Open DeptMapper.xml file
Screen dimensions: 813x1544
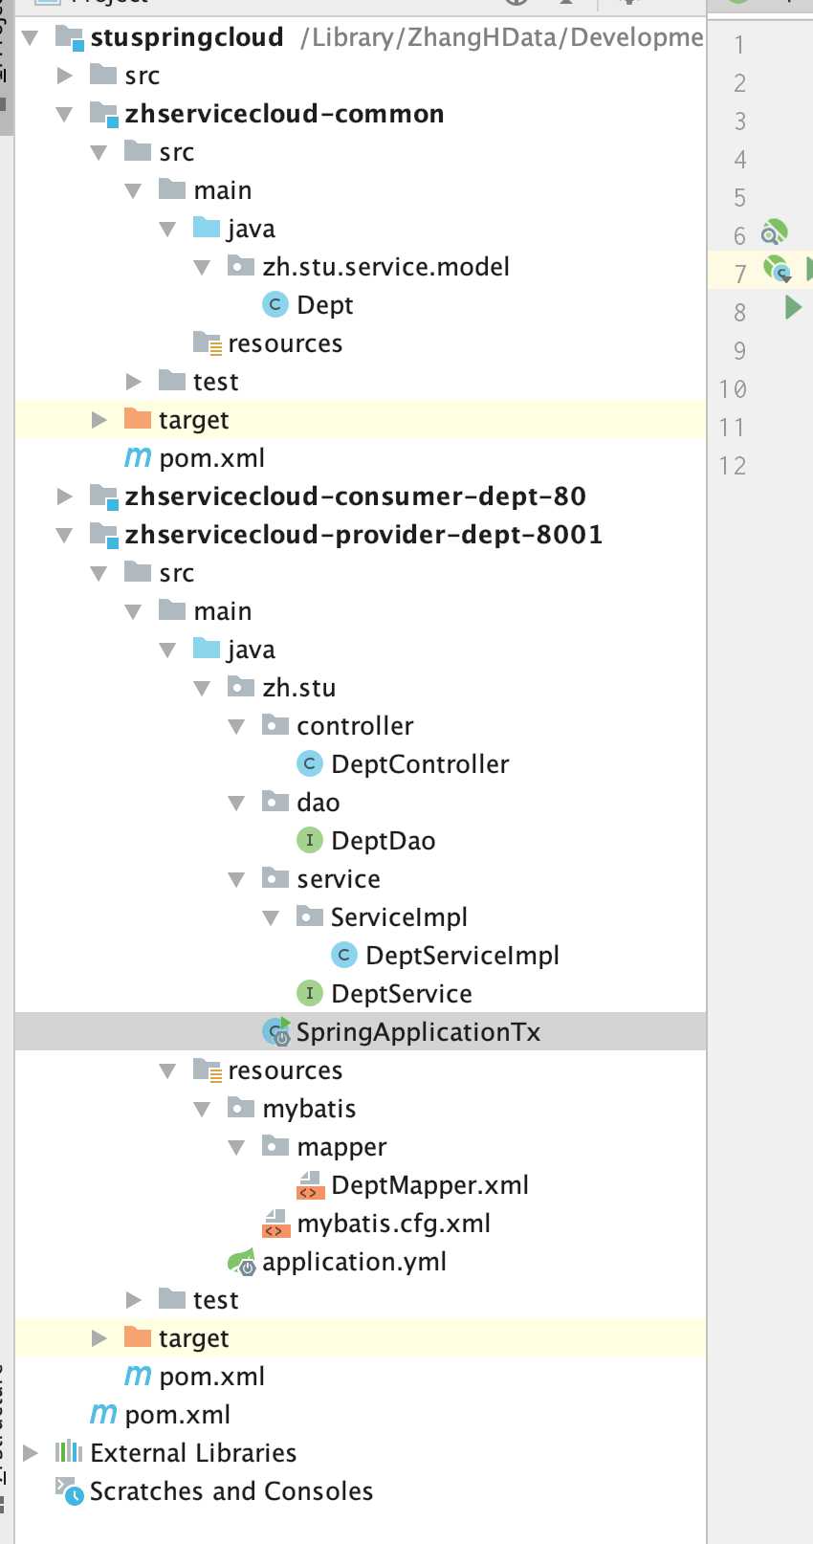[429, 1185]
